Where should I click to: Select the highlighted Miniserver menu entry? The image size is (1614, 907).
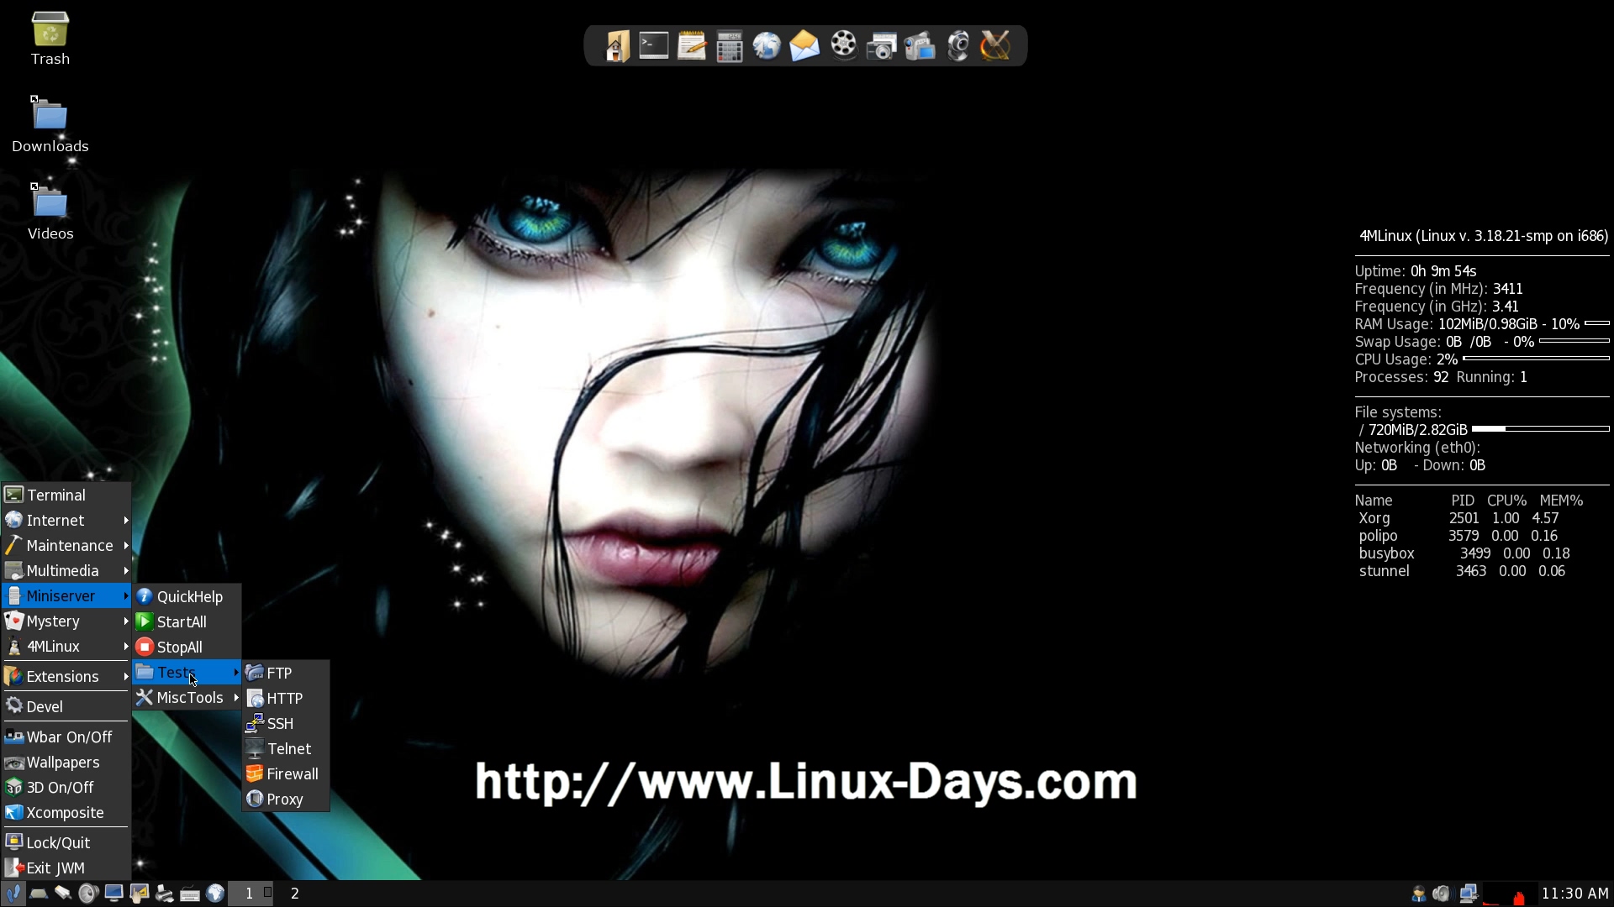coord(66,596)
